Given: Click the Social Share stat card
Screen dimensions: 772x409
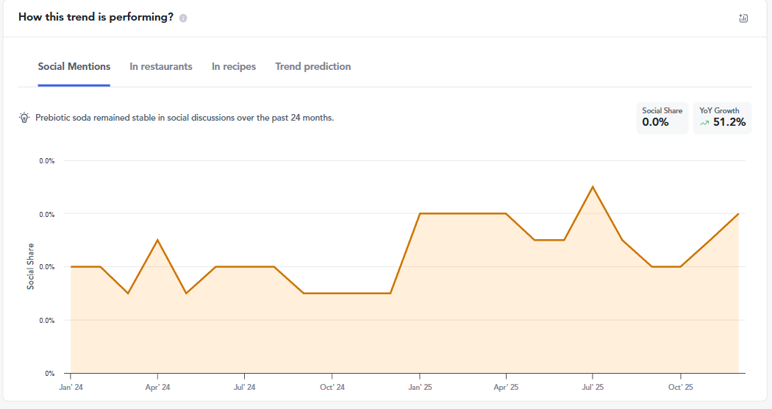Looking at the screenshot, I should pyautogui.click(x=662, y=118).
